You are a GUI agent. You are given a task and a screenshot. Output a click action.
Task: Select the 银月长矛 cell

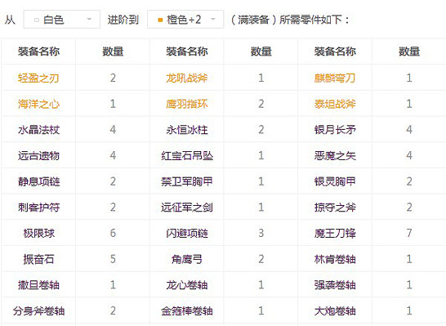pos(335,129)
